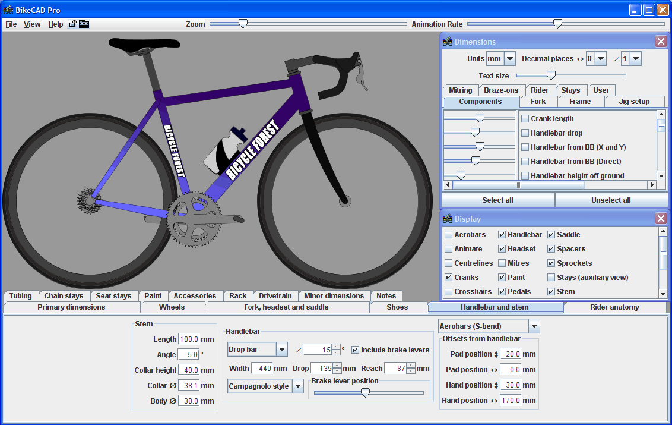The width and height of the screenshot is (672, 425).
Task: Click the padlock icon in the menu bar
Action: coord(73,24)
